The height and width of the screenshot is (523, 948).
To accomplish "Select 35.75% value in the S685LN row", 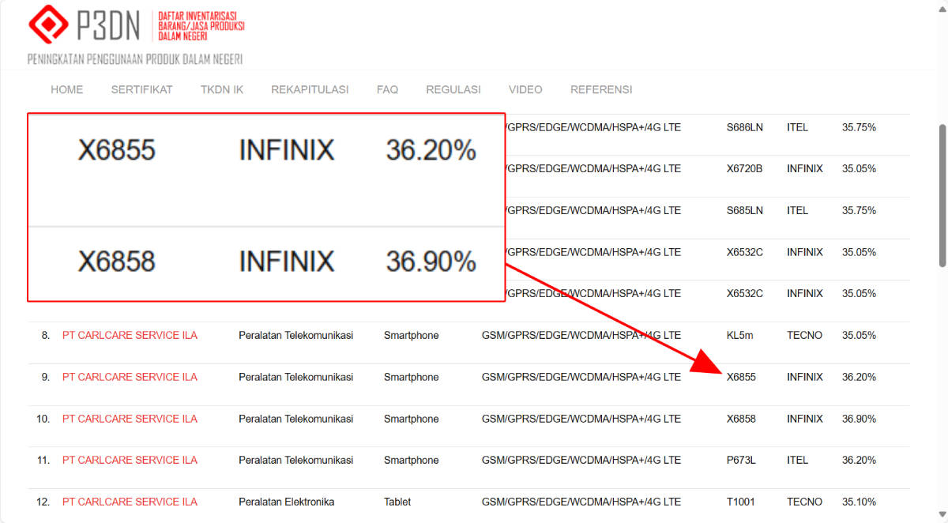I will tap(859, 210).
